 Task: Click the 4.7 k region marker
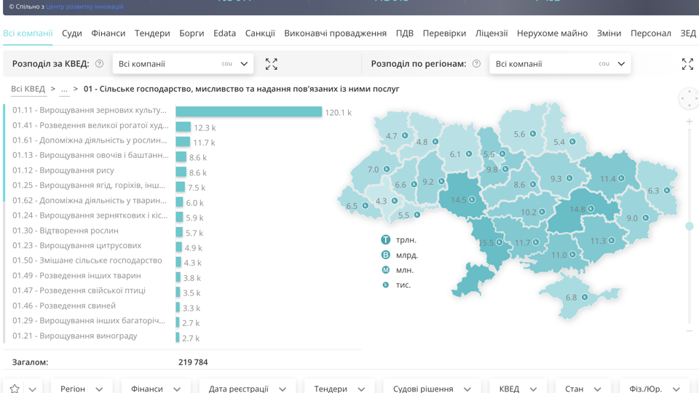(x=405, y=135)
